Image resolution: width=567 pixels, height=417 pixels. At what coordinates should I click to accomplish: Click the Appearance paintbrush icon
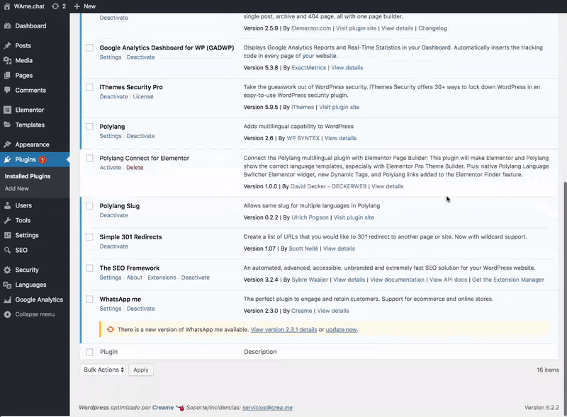pyautogui.click(x=8, y=145)
